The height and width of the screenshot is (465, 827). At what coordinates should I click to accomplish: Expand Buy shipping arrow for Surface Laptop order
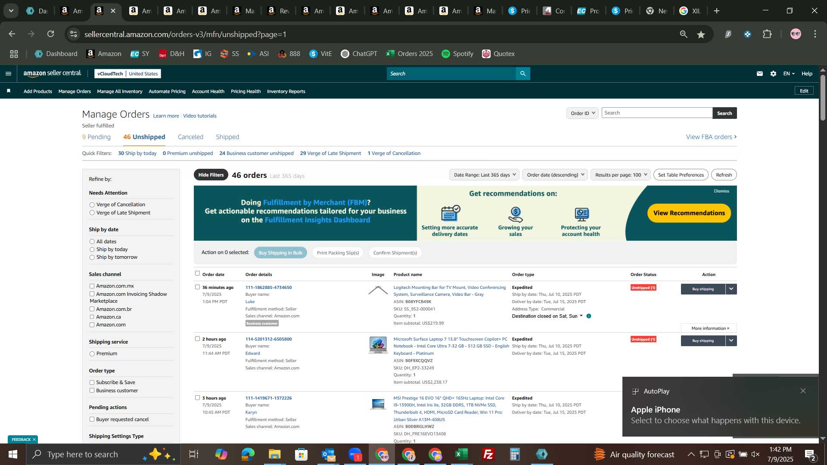click(x=731, y=341)
